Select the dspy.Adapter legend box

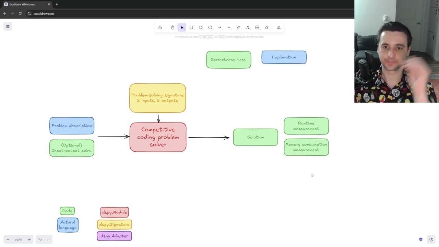click(x=114, y=236)
